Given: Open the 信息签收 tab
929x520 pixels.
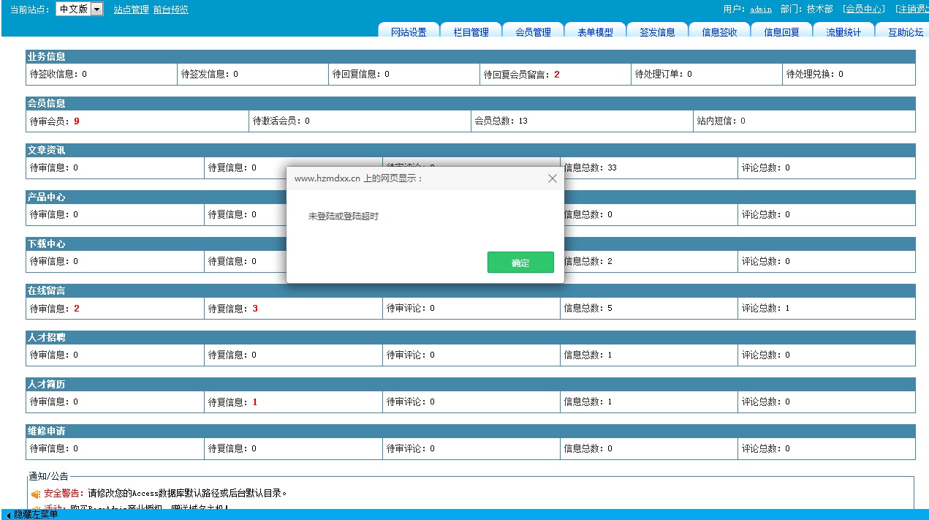Looking at the screenshot, I should 719,32.
